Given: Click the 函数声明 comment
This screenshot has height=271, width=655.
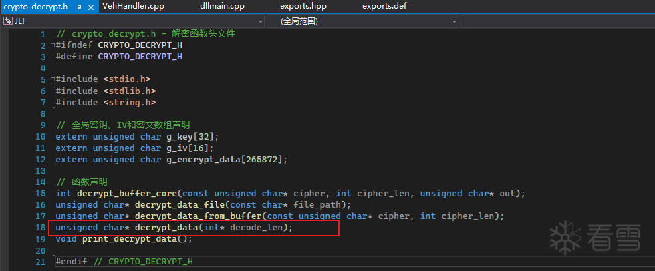Looking at the screenshot, I should (x=82, y=182).
